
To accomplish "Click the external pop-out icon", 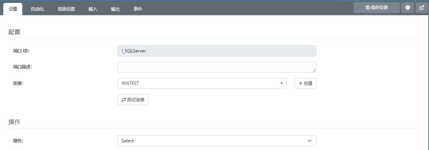I will [x=422, y=8].
